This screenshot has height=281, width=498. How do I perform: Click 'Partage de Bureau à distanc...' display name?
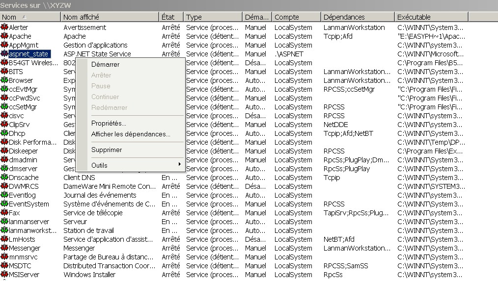(109, 257)
